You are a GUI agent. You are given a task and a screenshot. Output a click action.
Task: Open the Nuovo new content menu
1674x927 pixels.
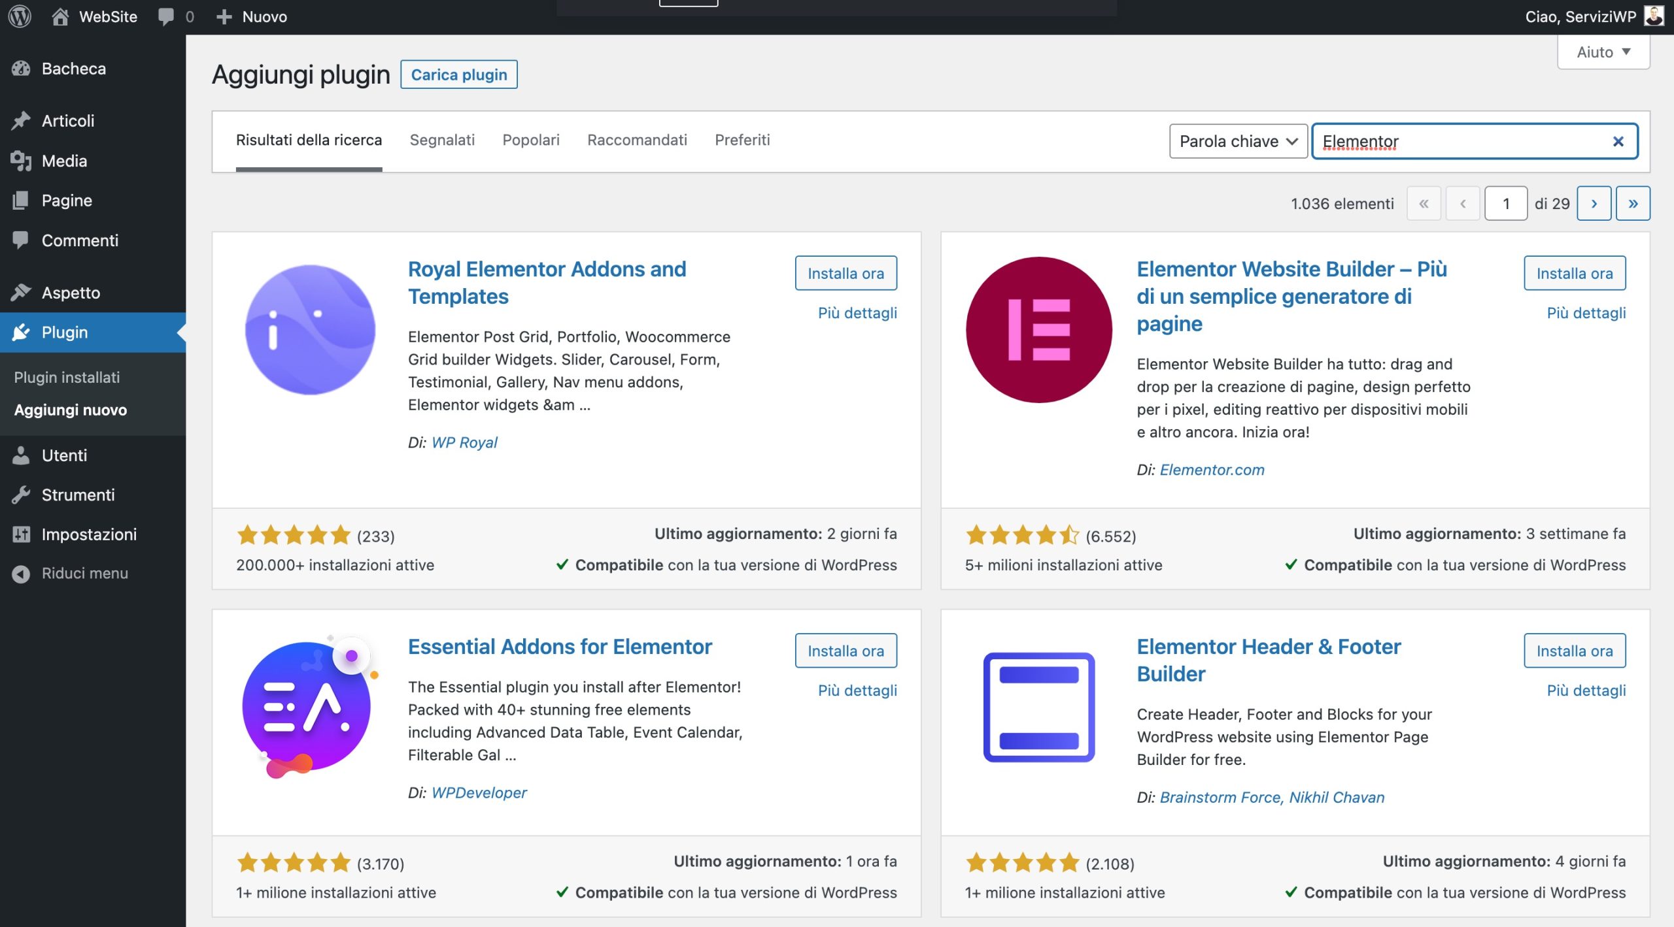[252, 16]
